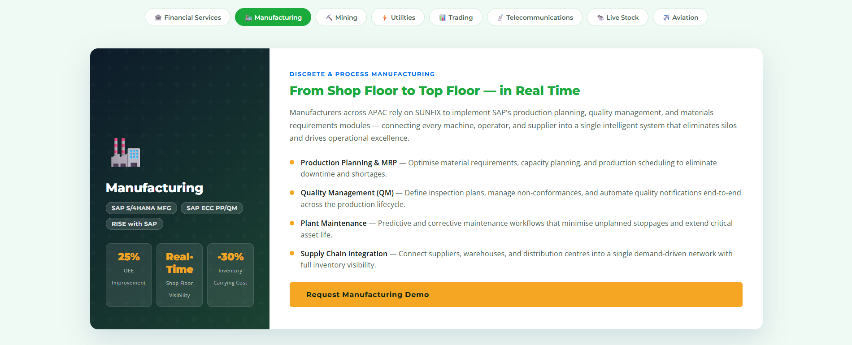Switch to the Utilities tab
The width and height of the screenshot is (852, 345).
point(398,17)
